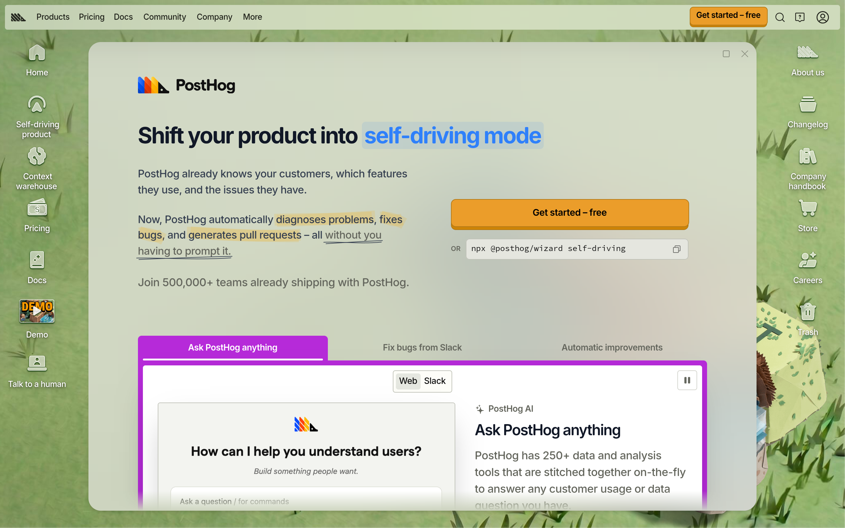This screenshot has height=528, width=845.
Task: Open the help question-mark icon in the top bar
Action: (800, 17)
